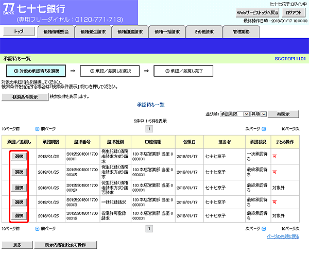Open the 管理業務 tab
The height and width of the screenshot is (253, 309).
point(241,32)
